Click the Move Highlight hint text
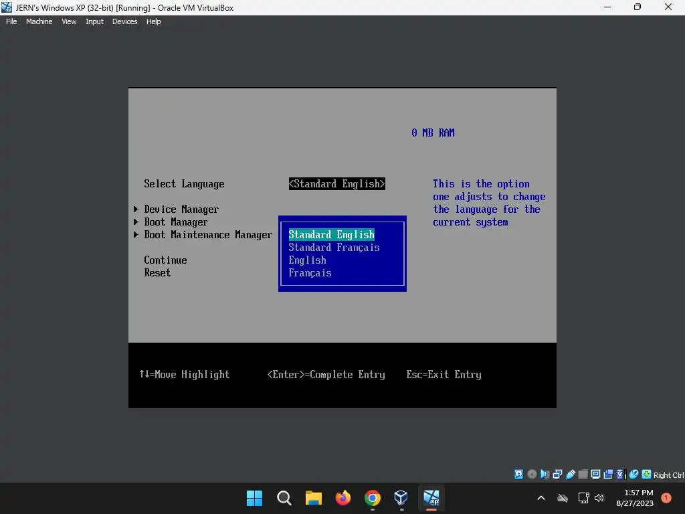685x514 pixels. click(184, 375)
